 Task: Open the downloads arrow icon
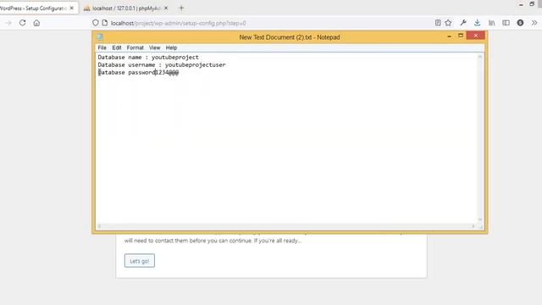pos(478,23)
